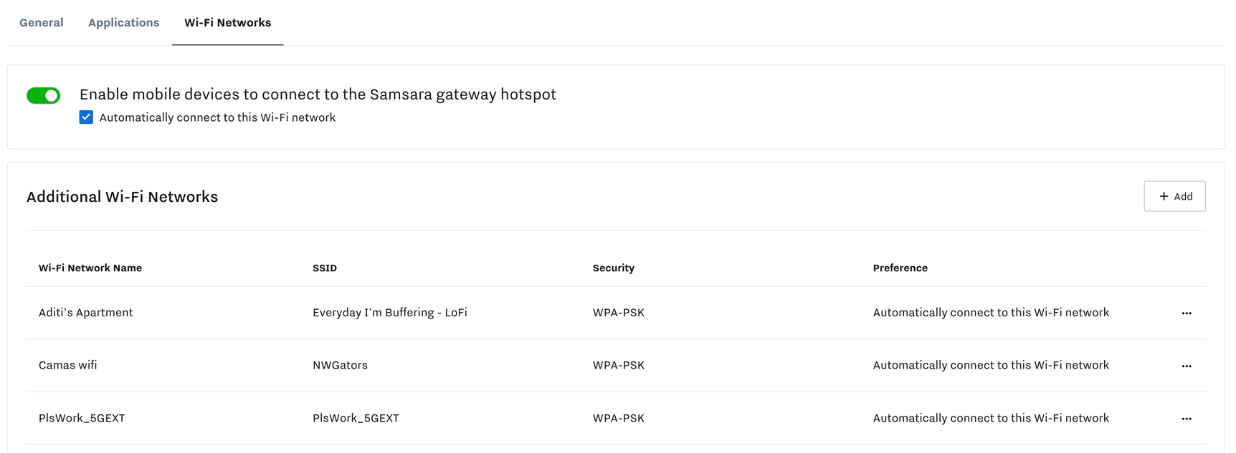
Task: Switch to the General tab
Action: tap(41, 22)
